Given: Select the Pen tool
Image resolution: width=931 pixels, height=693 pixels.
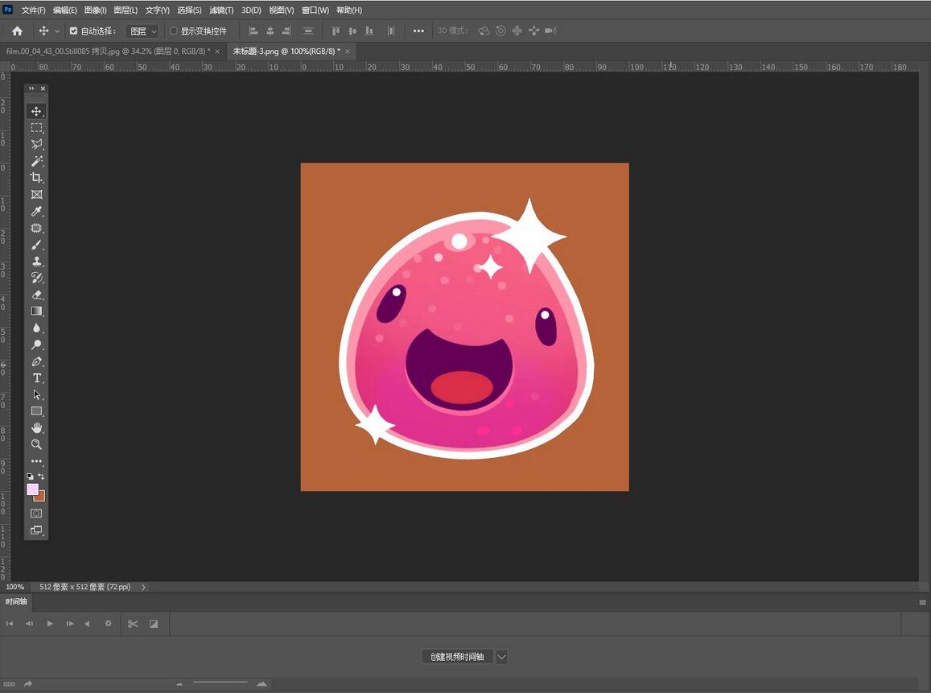Looking at the screenshot, I should pos(36,361).
